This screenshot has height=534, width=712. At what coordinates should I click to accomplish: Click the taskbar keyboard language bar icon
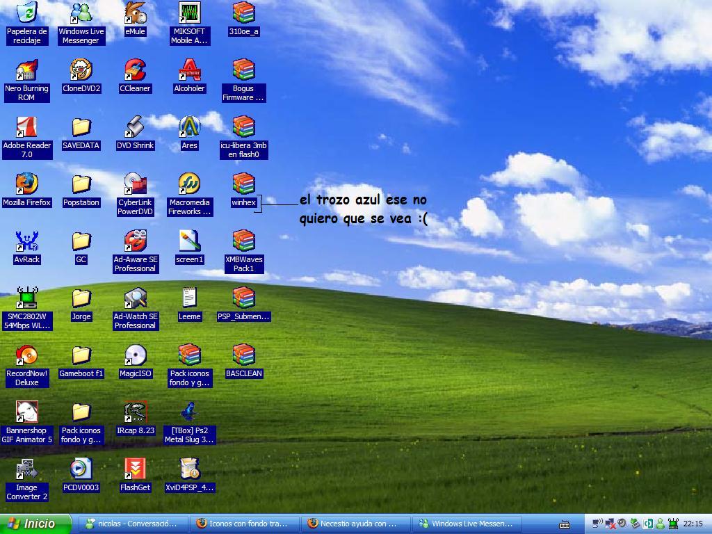(565, 525)
